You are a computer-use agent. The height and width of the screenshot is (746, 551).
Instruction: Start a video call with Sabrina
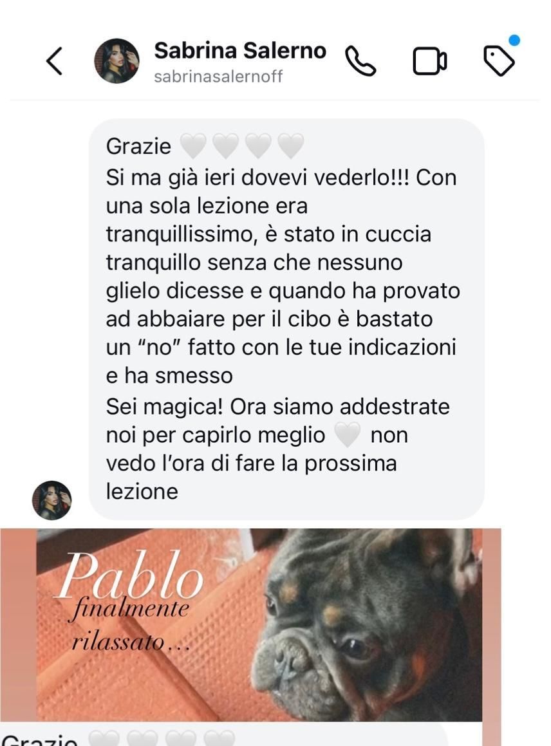429,61
